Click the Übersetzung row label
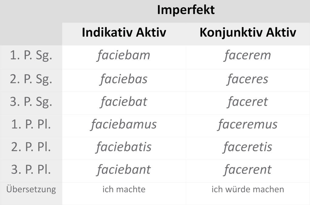310x205 pixels. point(31,189)
